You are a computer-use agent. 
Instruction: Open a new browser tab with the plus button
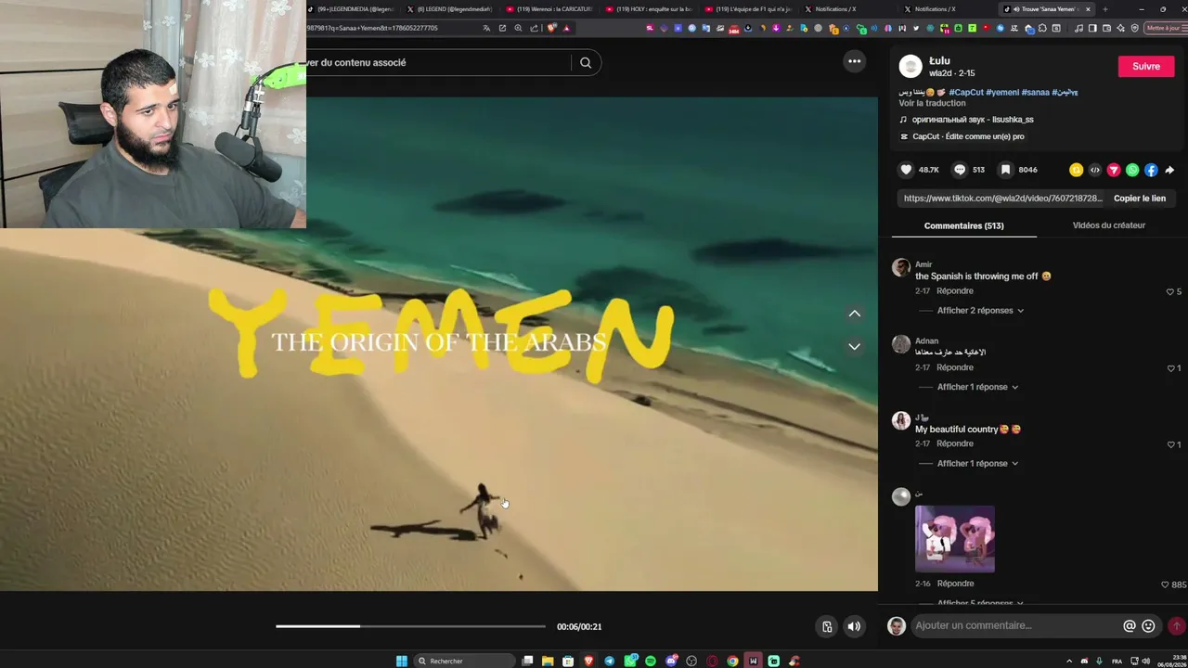coord(1104,9)
